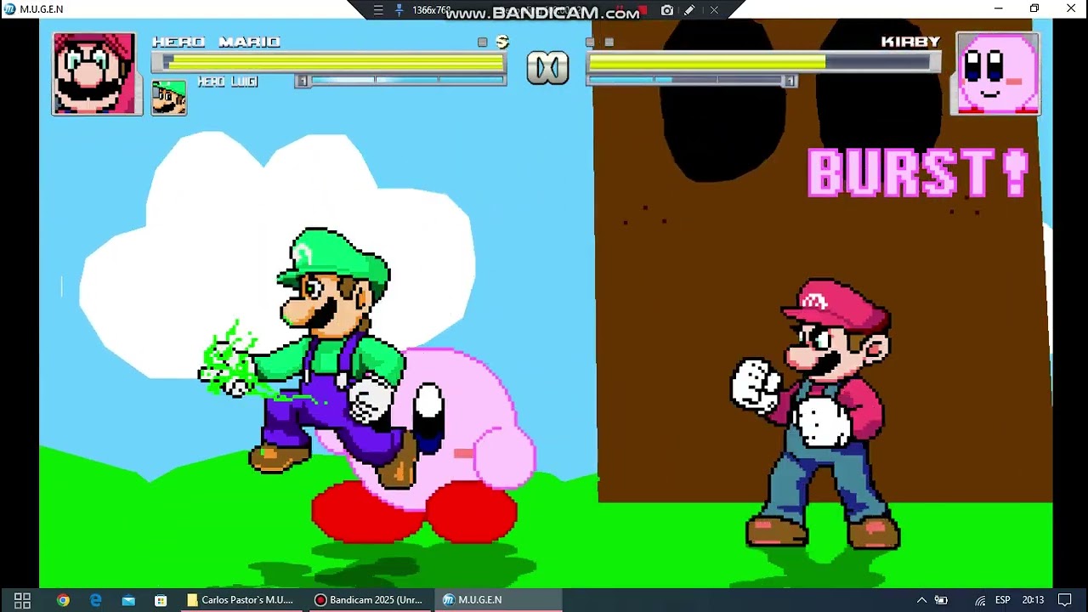Stop recording with the red square button
Screen dimensions: 1088x612
tap(643, 10)
